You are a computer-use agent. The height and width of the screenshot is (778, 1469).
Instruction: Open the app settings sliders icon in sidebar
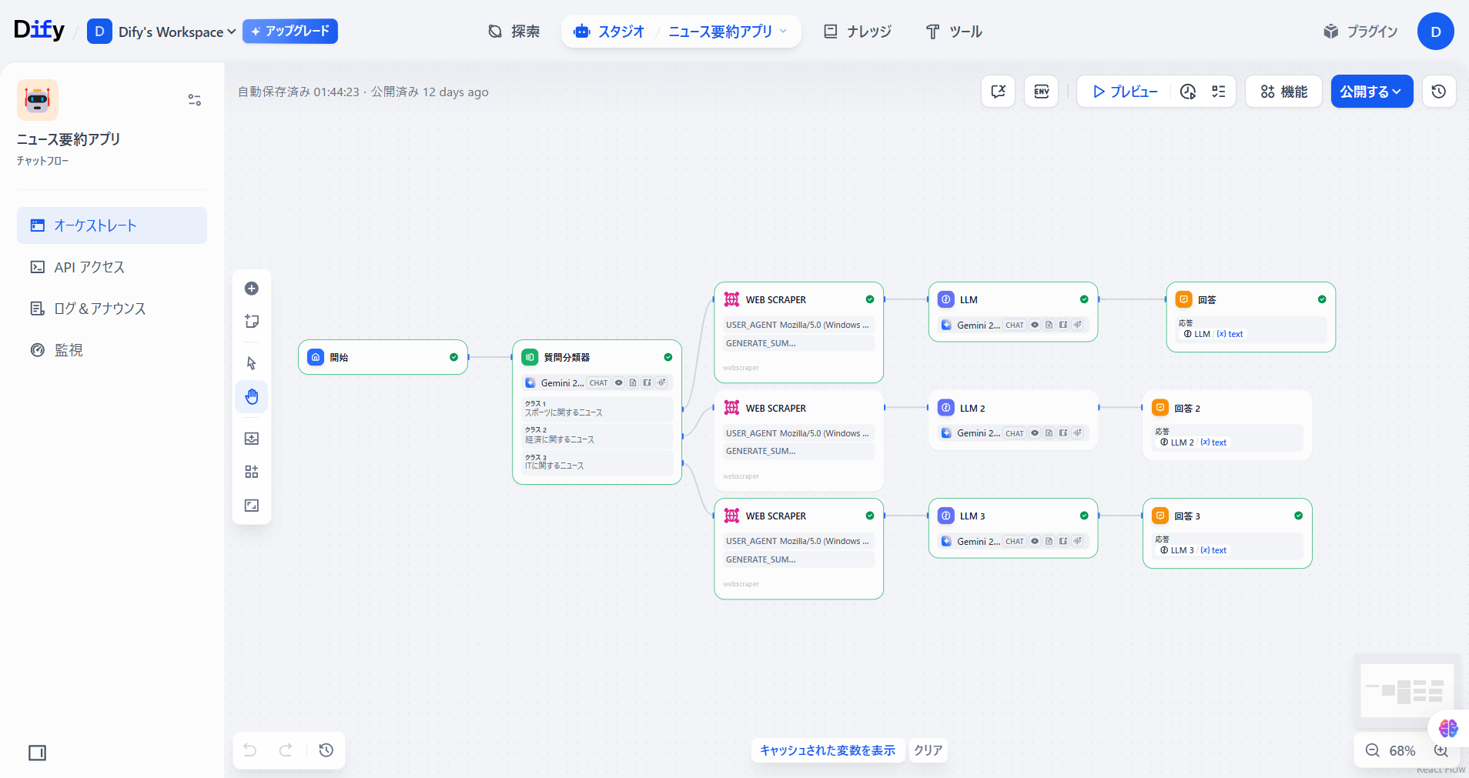click(x=195, y=100)
